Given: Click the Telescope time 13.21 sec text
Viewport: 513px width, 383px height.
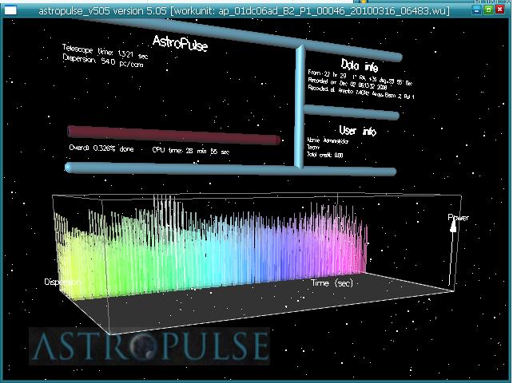Looking at the screenshot, I should (x=105, y=52).
